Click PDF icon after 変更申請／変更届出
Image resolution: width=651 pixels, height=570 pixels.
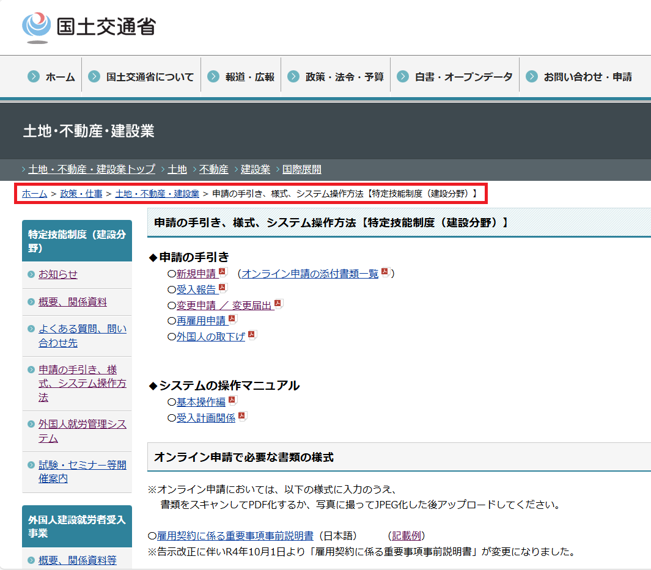pos(279,304)
